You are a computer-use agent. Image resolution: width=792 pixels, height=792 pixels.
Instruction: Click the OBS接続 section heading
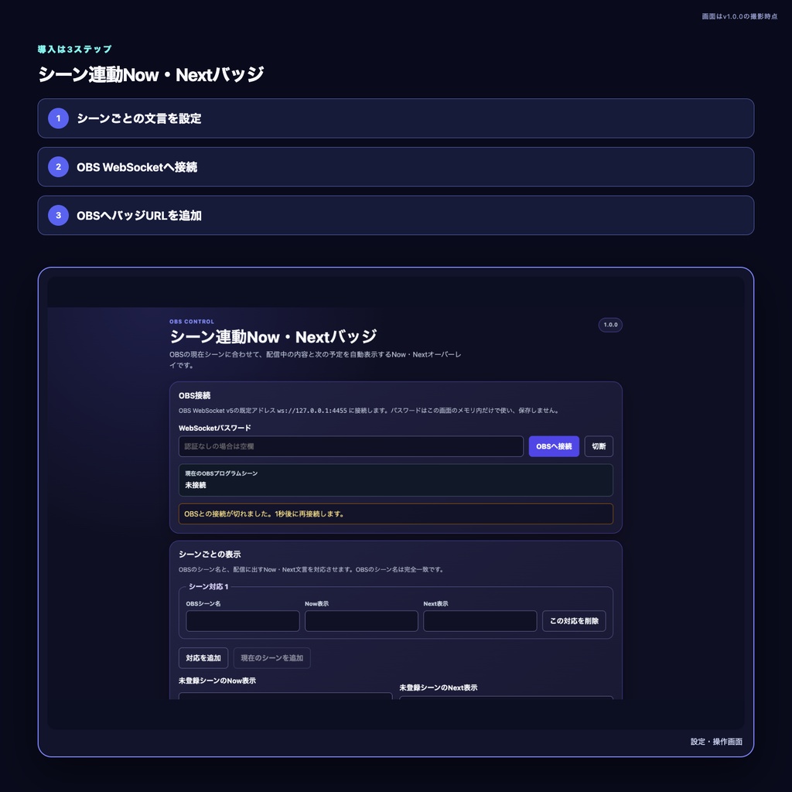pos(194,395)
